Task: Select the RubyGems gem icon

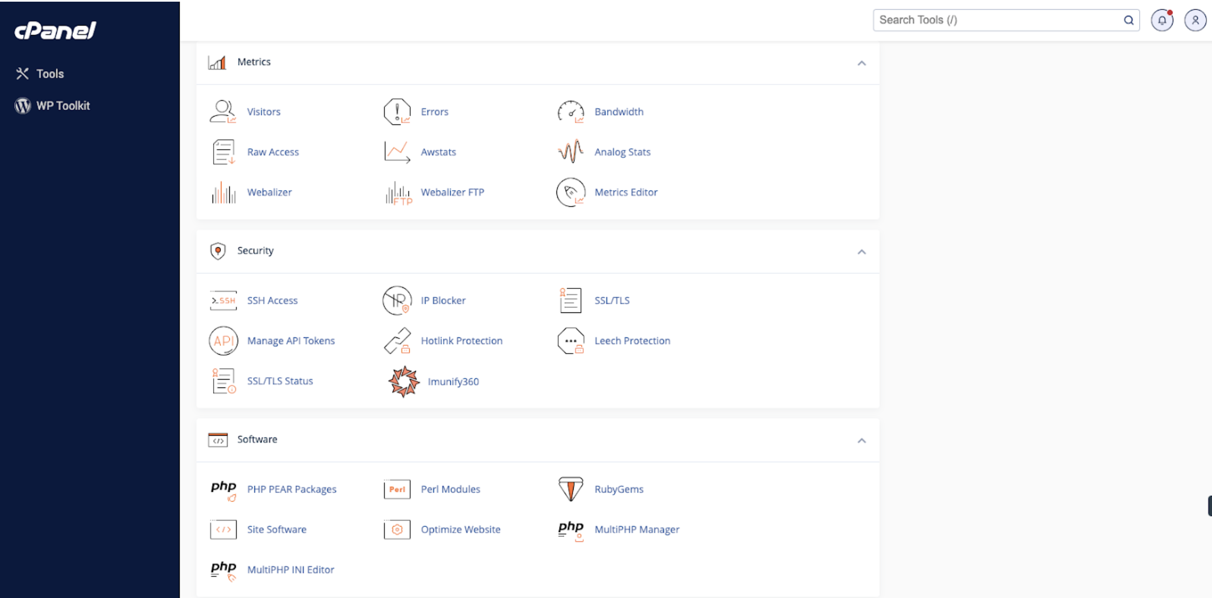Action: pos(570,489)
